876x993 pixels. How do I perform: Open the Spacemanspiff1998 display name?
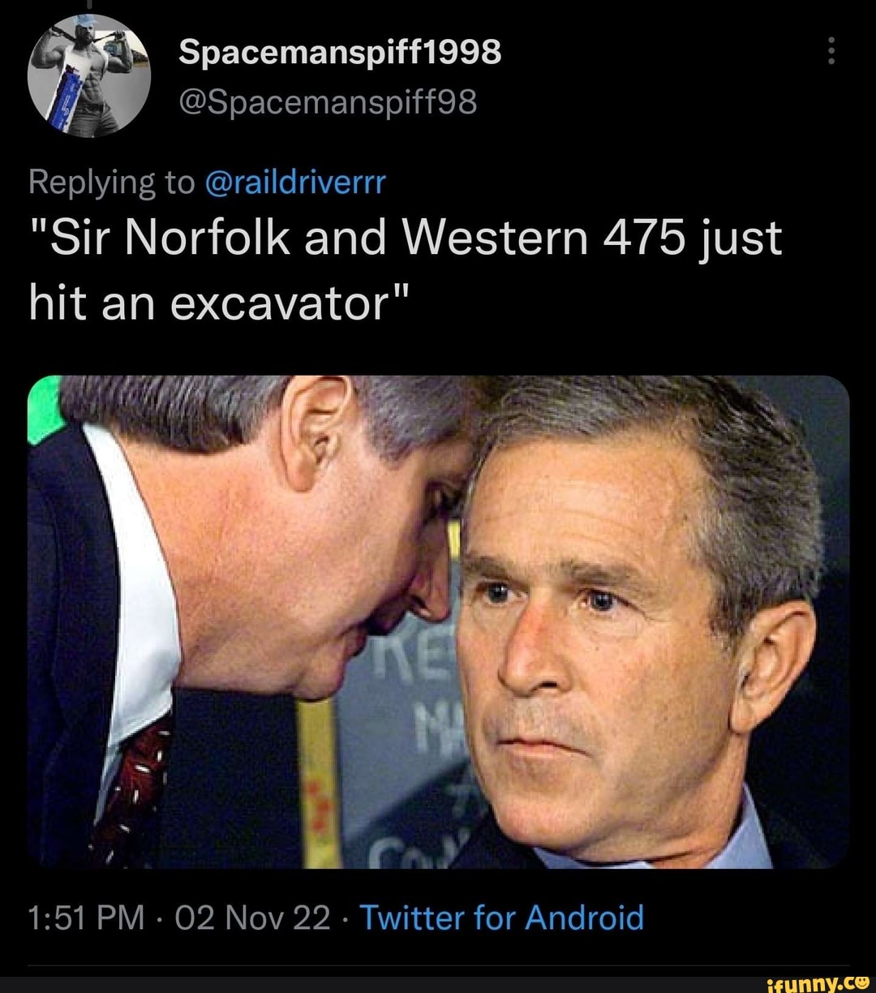pyautogui.click(x=340, y=53)
